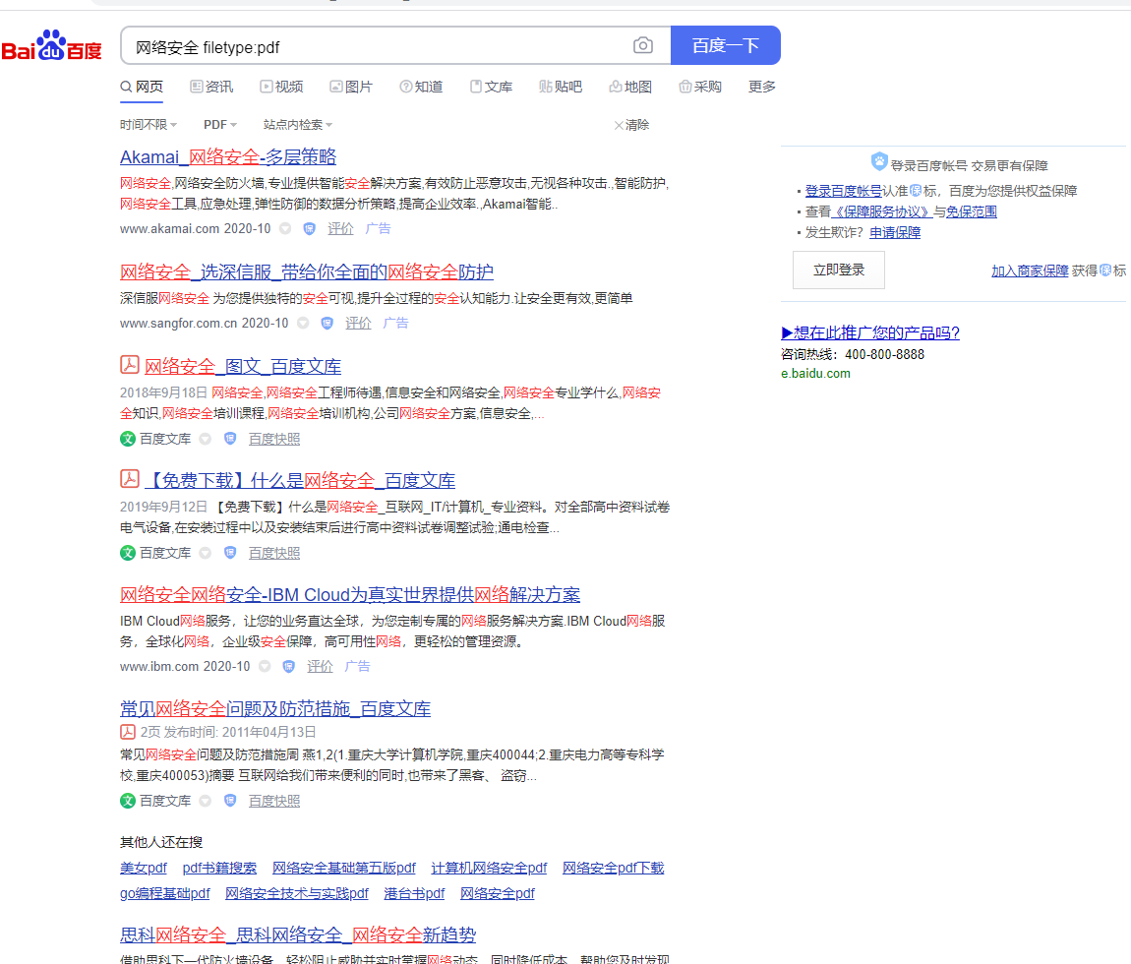
Task: Expand gray arrow after 百度文库 under 网络安全_图文
Action: tap(206, 439)
